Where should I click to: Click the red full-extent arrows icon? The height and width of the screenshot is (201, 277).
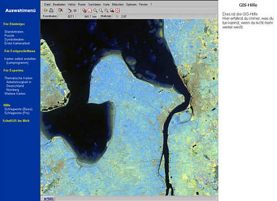(117, 11)
